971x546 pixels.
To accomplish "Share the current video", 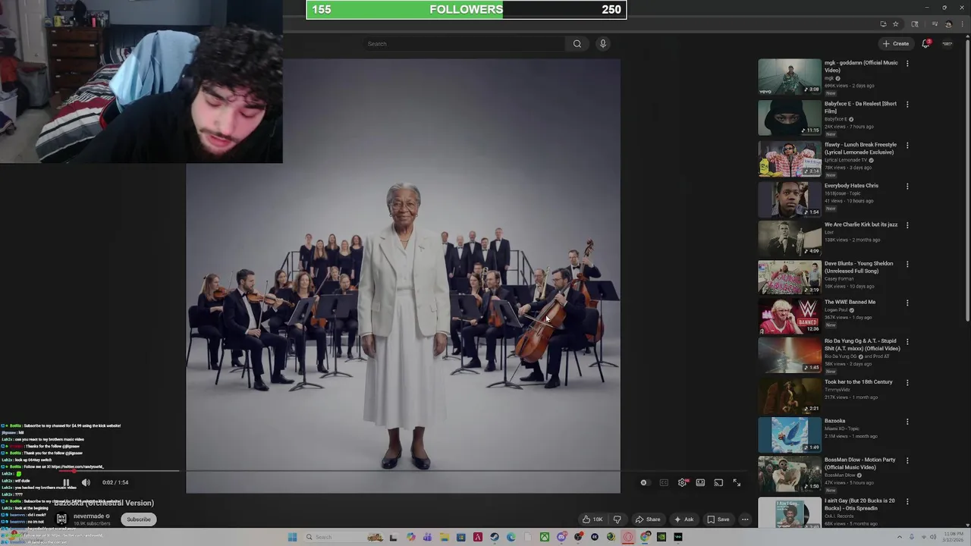I will point(648,519).
